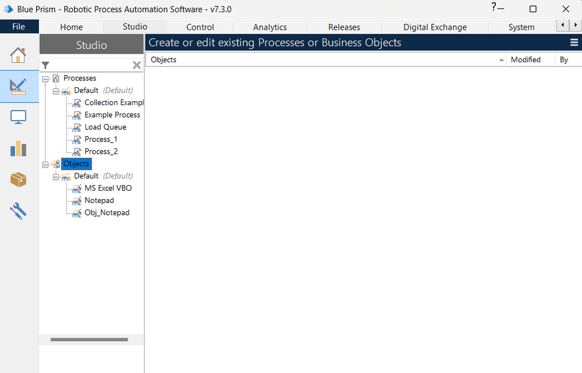Collapse the Processes tree node
The image size is (582, 373).
(x=45, y=79)
